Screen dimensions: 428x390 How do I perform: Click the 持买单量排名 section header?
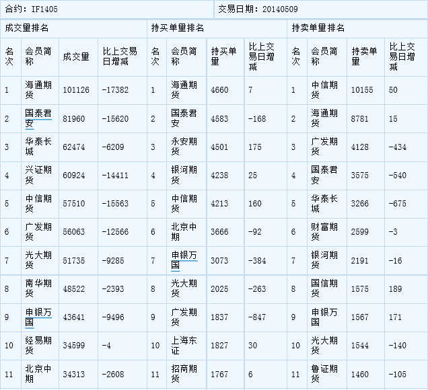(178, 28)
